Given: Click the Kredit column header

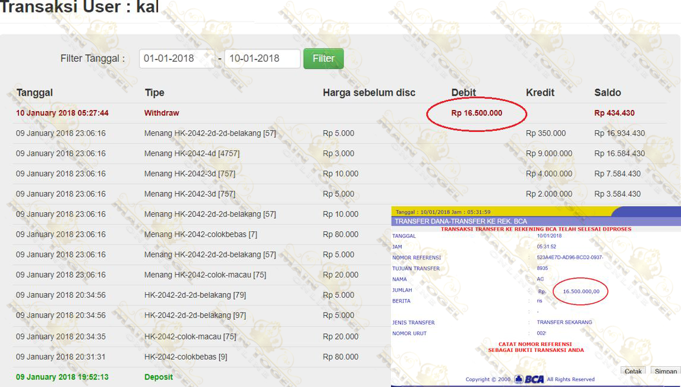Looking at the screenshot, I should coord(540,93).
